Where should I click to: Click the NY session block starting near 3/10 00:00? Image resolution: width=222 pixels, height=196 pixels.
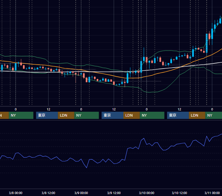pos(152,115)
